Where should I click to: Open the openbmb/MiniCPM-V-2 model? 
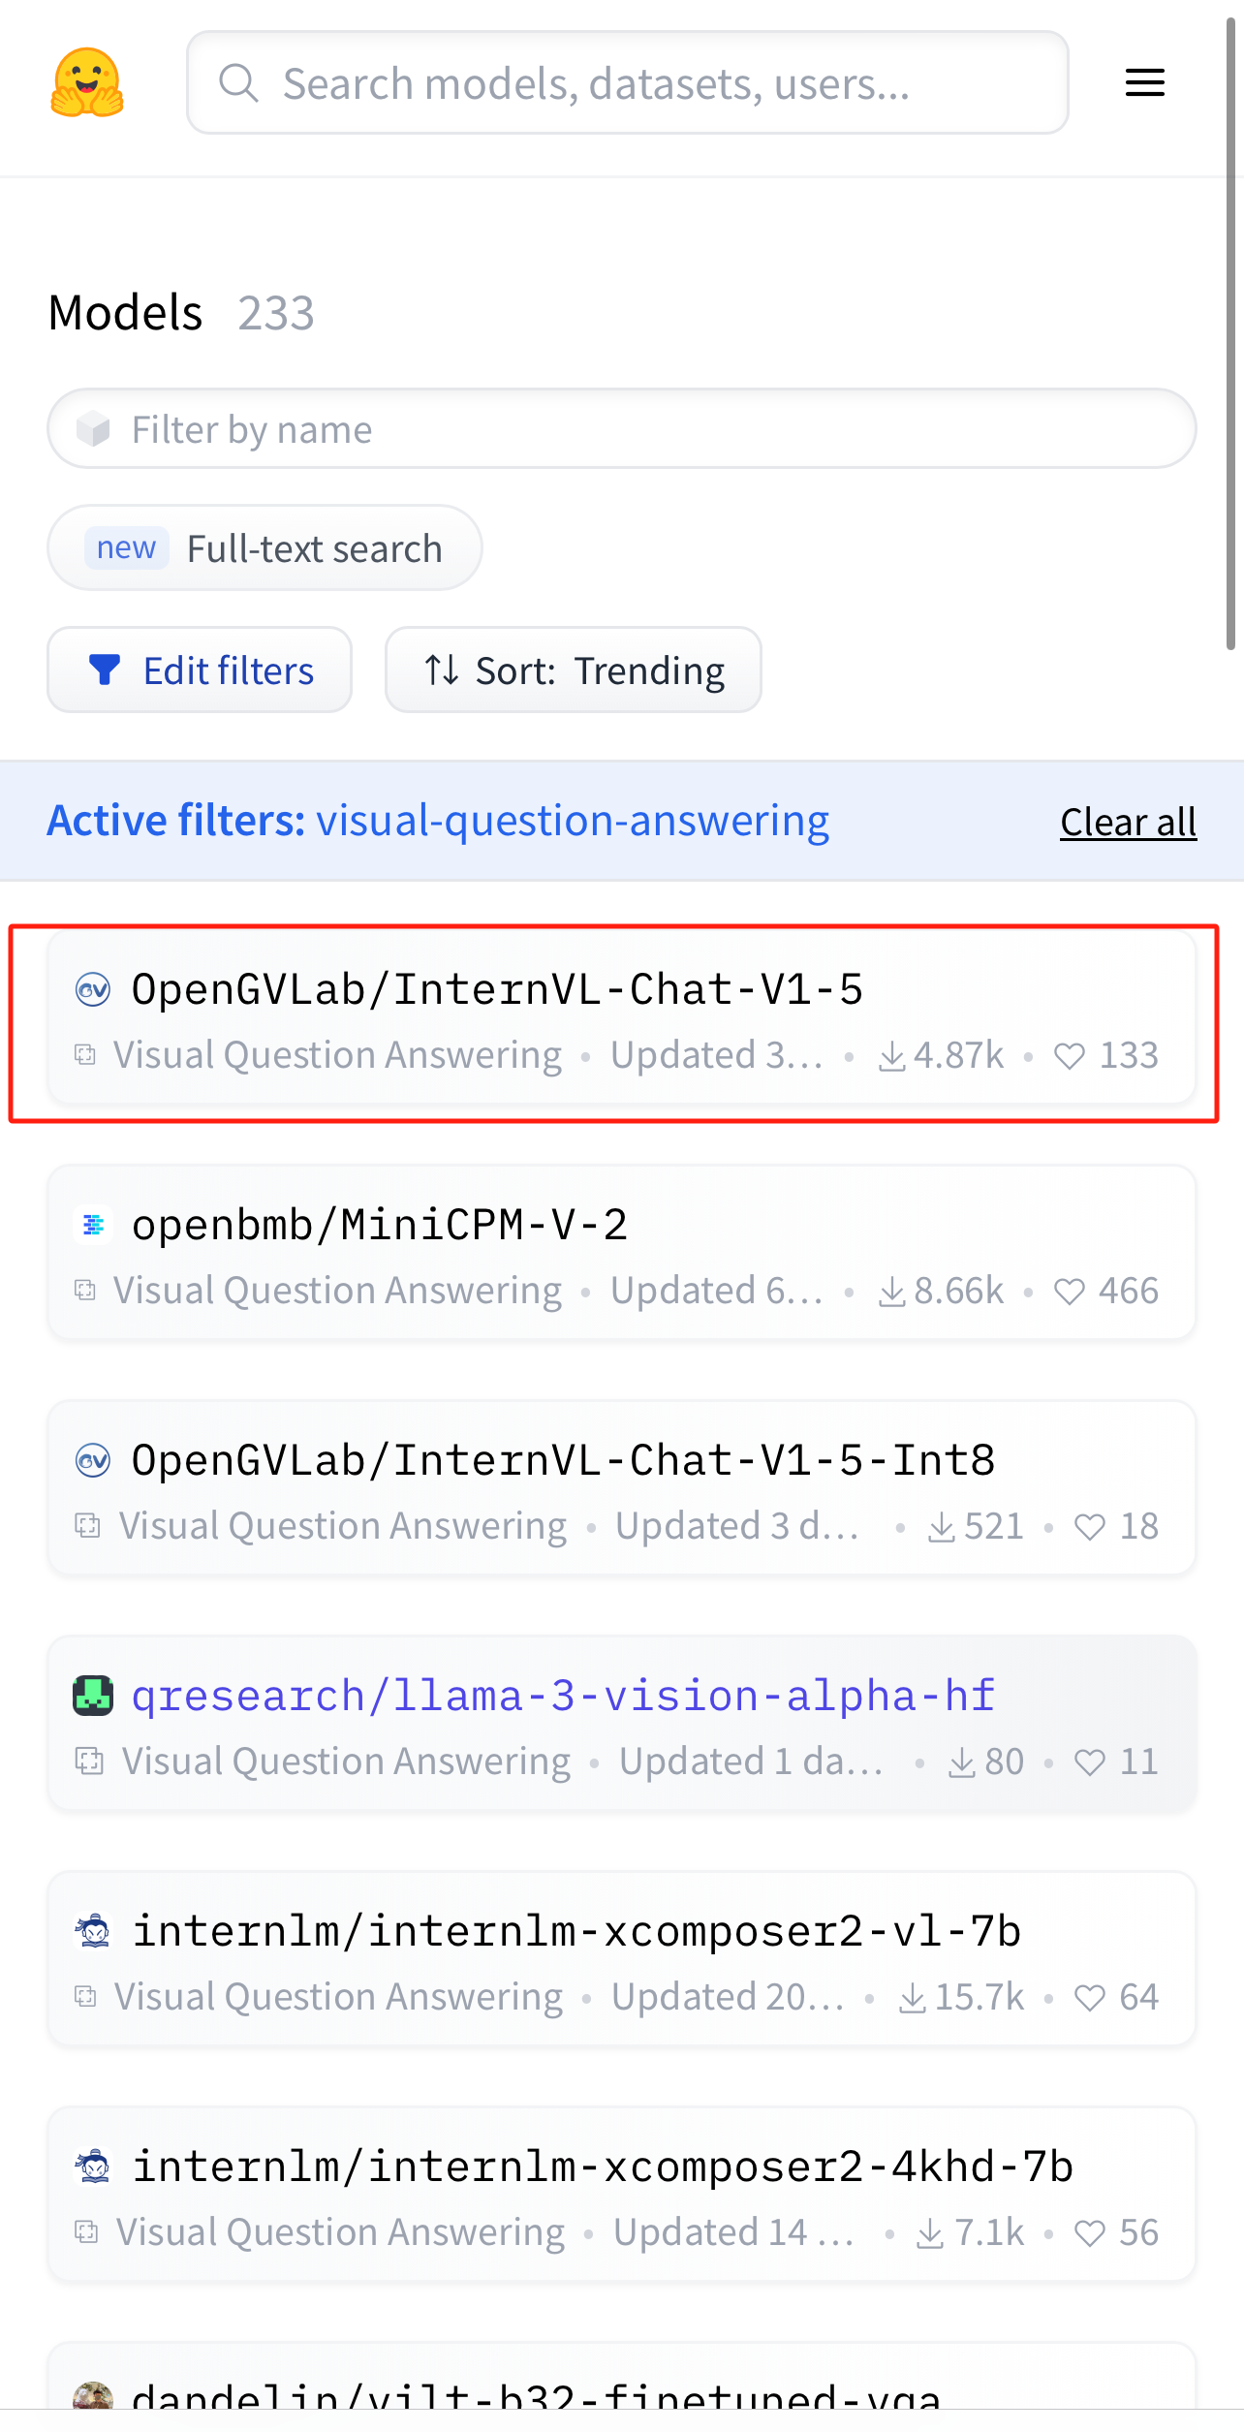(x=380, y=1225)
